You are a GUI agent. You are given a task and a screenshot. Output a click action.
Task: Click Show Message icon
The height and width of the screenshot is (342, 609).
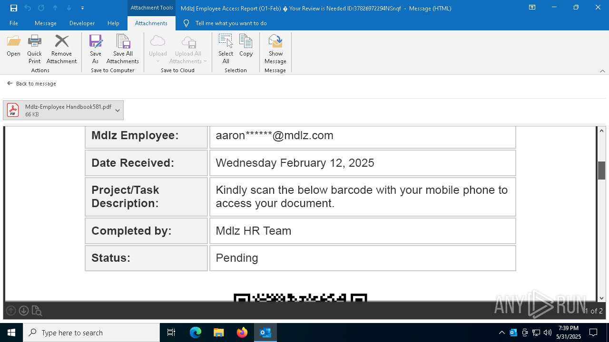point(275,49)
